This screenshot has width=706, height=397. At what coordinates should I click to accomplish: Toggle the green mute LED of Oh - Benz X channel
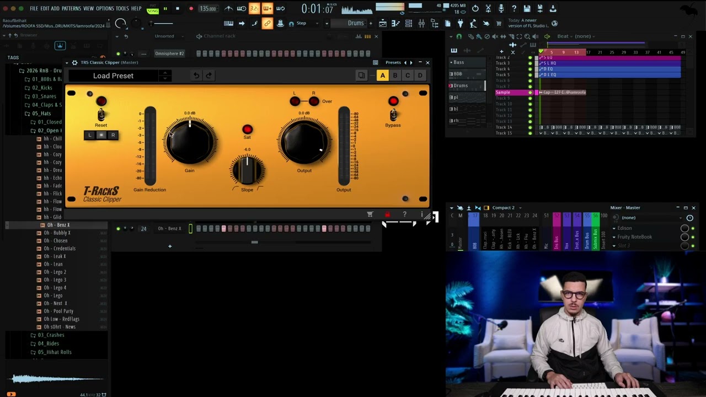(118, 229)
